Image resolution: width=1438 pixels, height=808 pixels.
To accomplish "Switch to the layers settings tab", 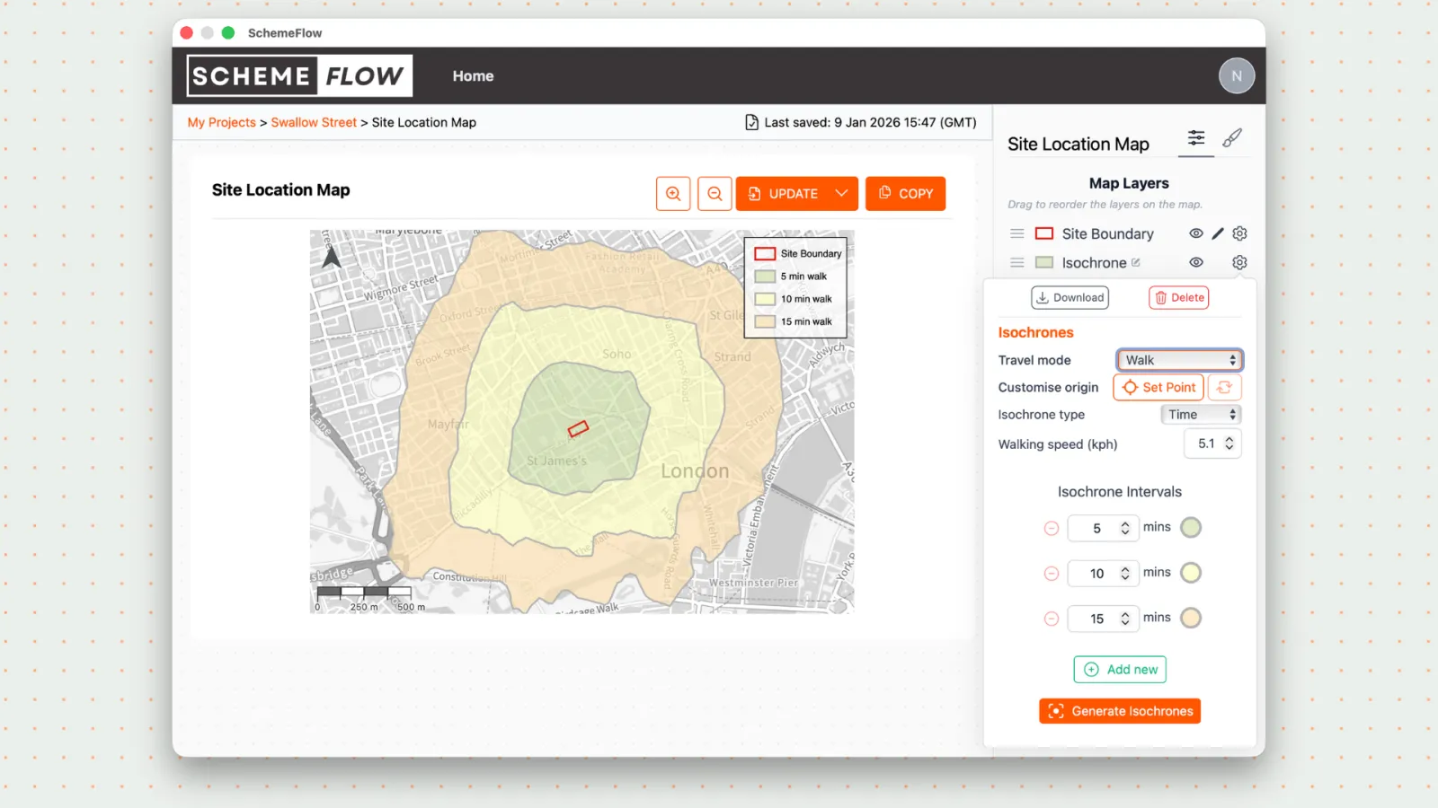I will pos(1196,138).
